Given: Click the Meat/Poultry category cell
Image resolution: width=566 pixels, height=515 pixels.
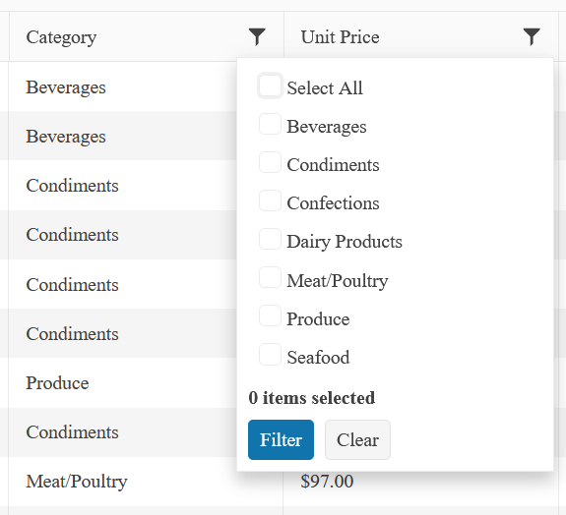Looking at the screenshot, I should [147, 482].
